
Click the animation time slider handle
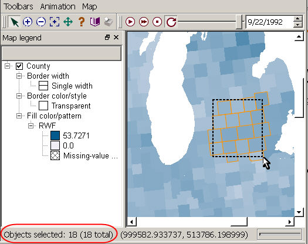(x=239, y=22)
